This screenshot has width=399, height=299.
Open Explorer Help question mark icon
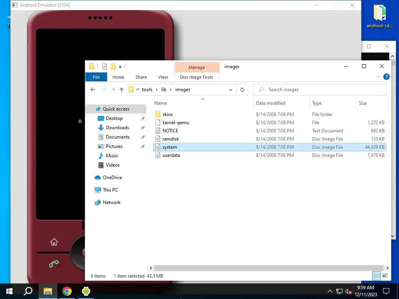[386, 77]
